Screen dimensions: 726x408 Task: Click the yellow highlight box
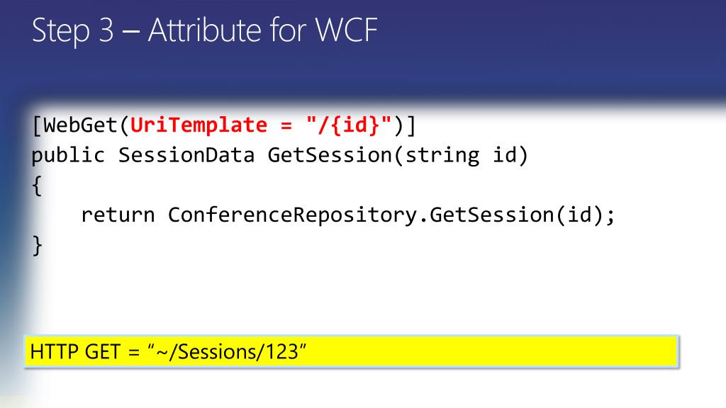point(352,351)
